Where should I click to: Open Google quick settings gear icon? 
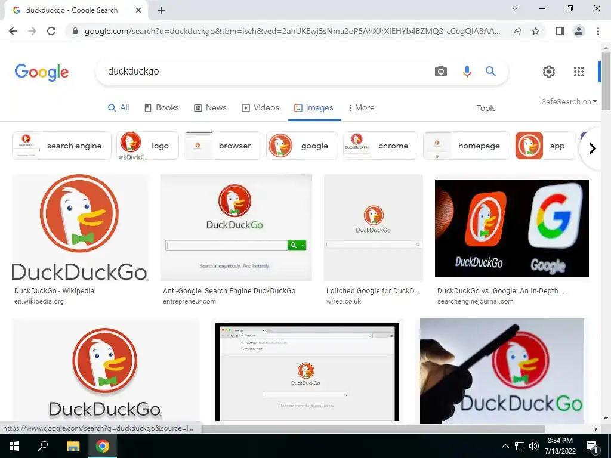click(x=549, y=72)
